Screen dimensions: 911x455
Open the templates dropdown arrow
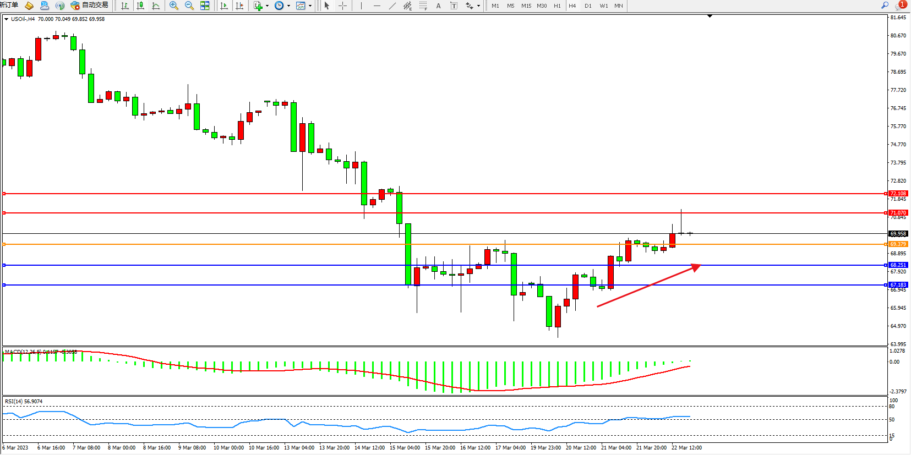click(310, 6)
